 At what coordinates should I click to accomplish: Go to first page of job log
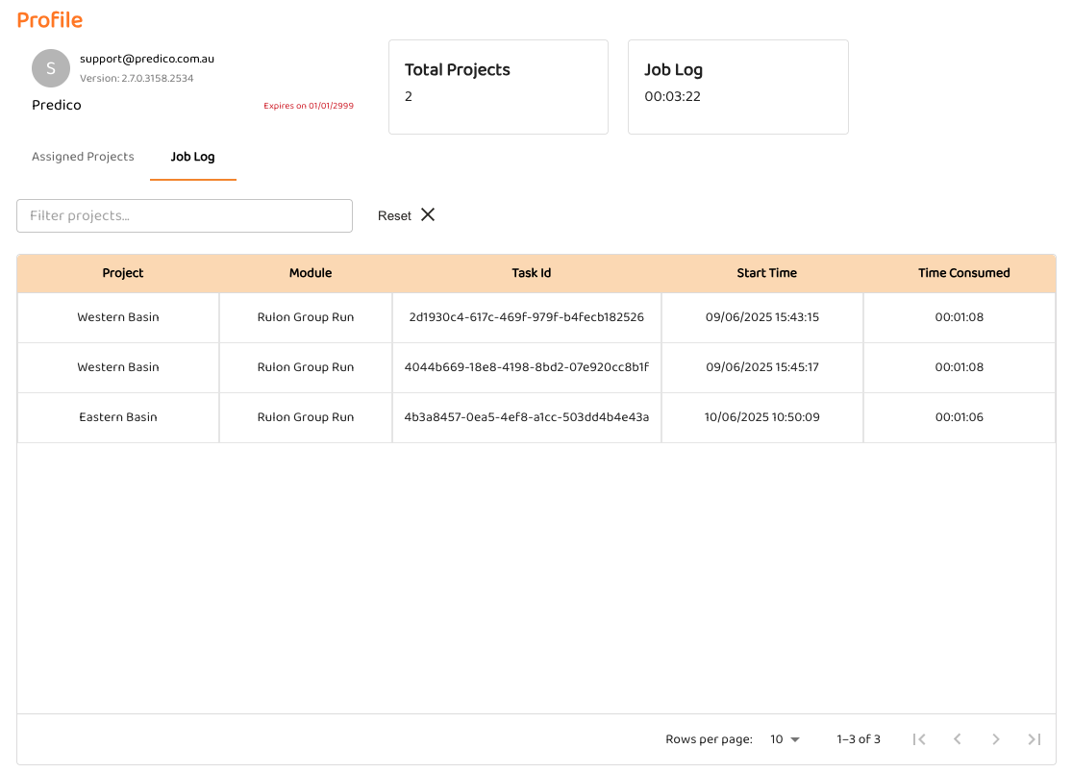pyautogui.click(x=919, y=739)
